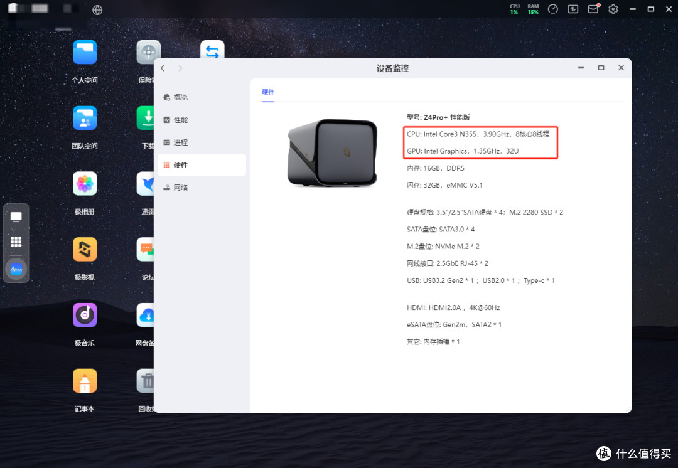Viewport: 678px width, 468px height.
Task: Click the USB: USB3.2 Gen2 line
Action: click(481, 280)
